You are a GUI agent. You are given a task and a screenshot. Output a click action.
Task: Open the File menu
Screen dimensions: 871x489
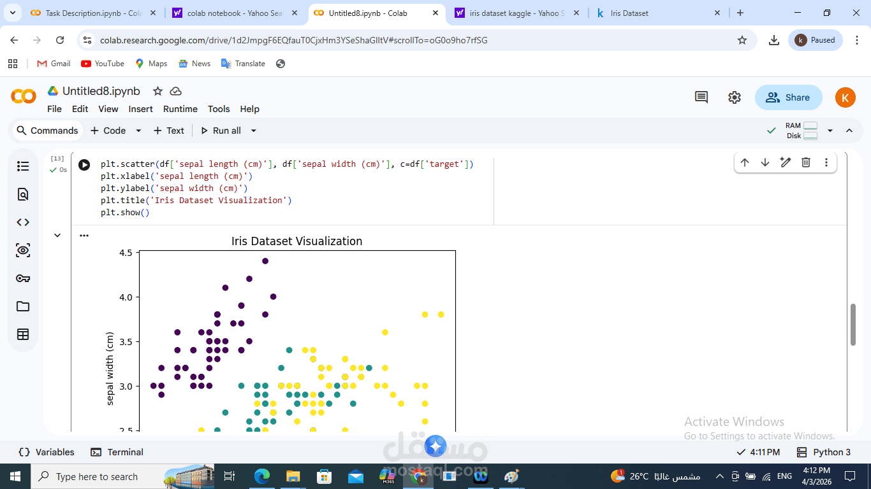(x=54, y=109)
